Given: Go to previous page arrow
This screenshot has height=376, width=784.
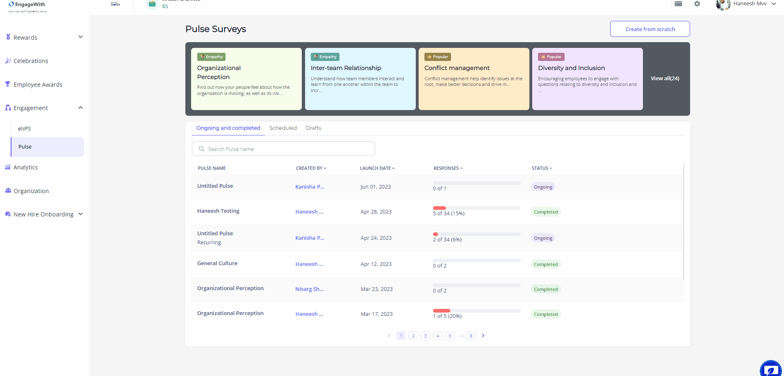Looking at the screenshot, I should click(x=389, y=335).
